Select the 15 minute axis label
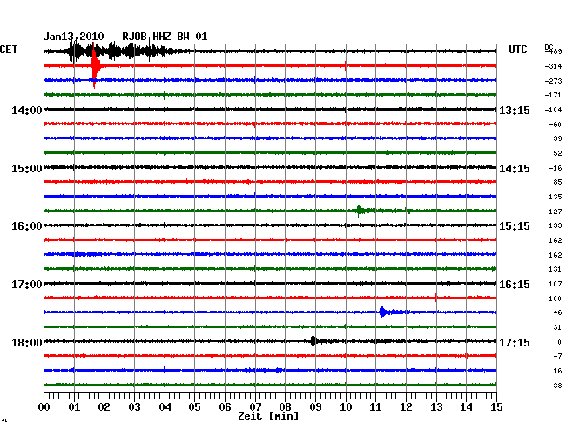 point(496,407)
